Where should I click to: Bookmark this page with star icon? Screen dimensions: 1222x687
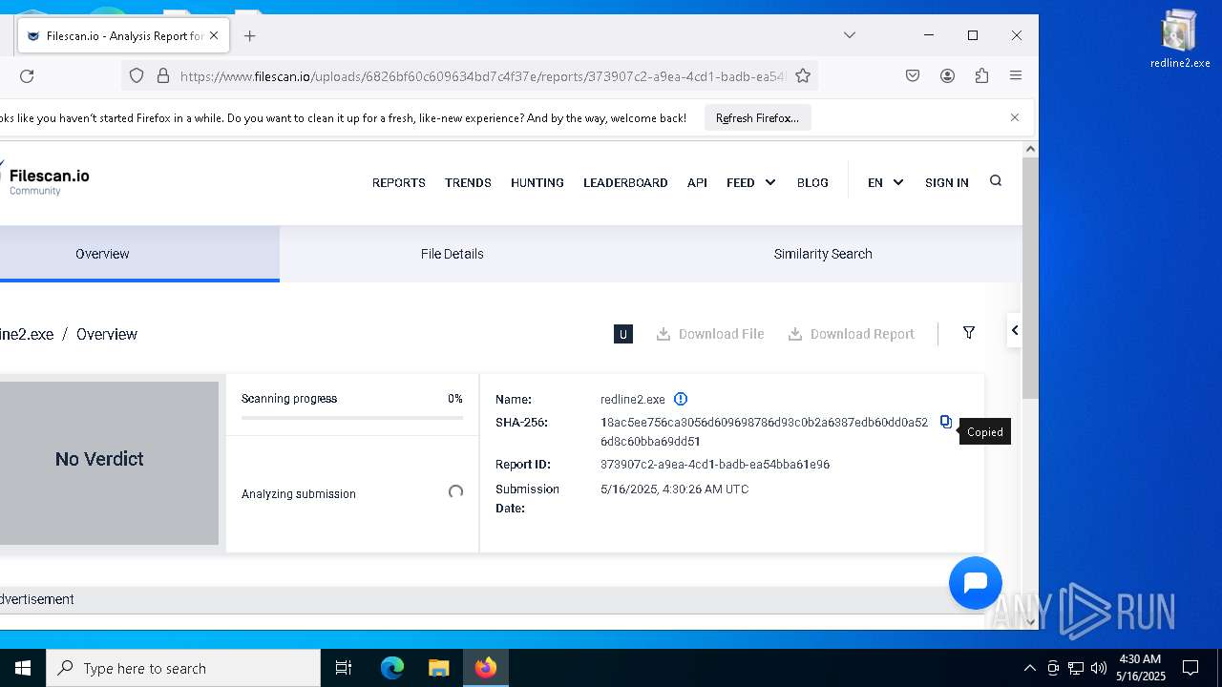click(x=803, y=75)
